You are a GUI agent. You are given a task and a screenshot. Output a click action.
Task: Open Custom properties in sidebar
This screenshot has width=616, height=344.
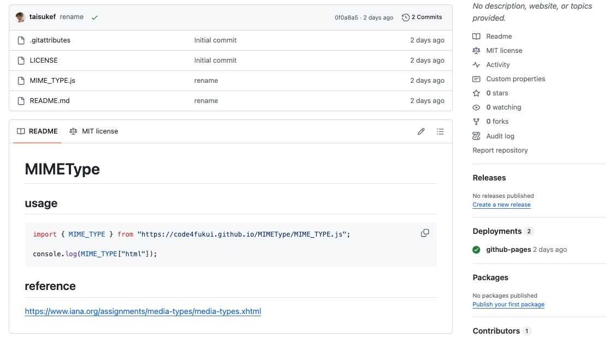(x=516, y=79)
